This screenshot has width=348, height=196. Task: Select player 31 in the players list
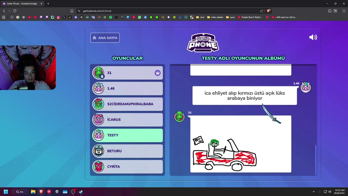point(128,73)
